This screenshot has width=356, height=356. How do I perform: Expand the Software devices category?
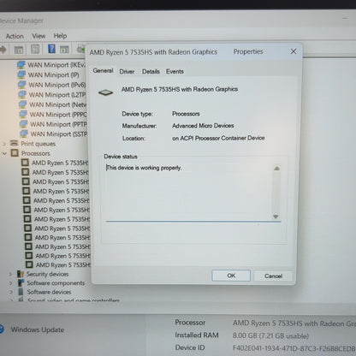pyautogui.click(x=11, y=292)
